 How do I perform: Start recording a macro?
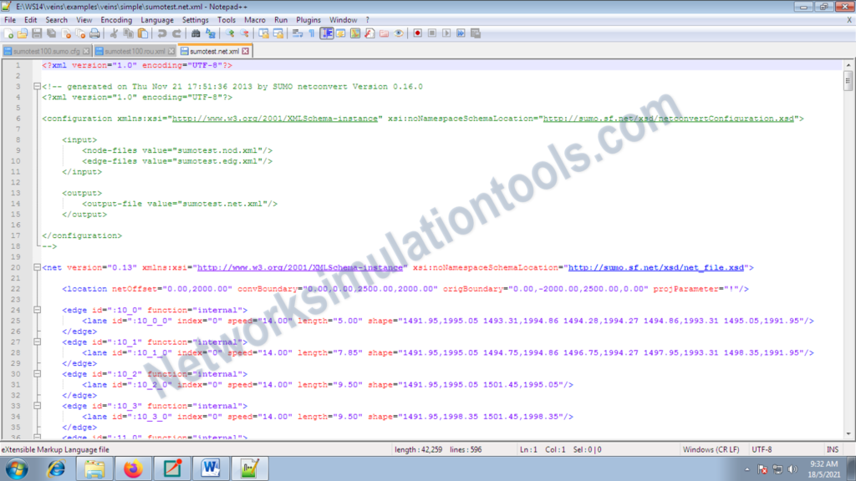419,33
